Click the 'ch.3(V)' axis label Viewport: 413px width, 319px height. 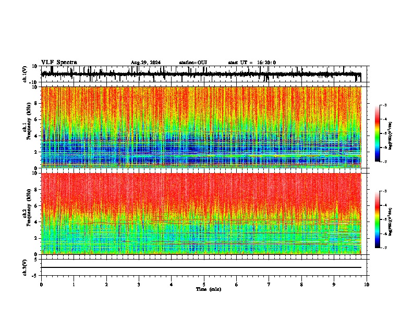[25, 267]
